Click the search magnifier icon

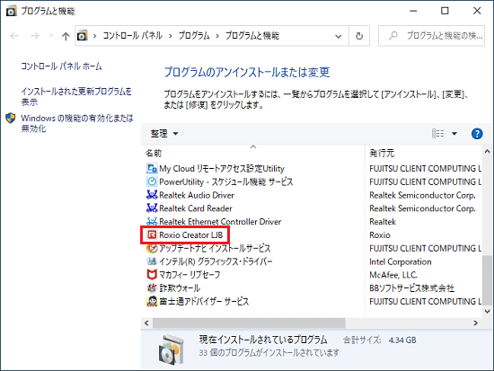[x=393, y=36]
